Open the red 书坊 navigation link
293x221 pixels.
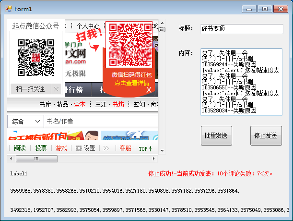point(118,104)
